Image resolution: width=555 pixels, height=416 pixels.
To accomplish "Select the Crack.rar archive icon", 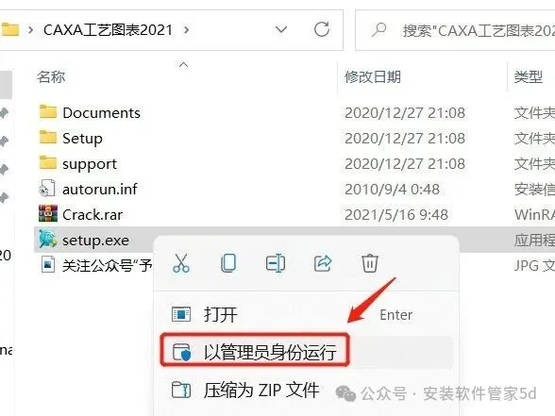I will pyautogui.click(x=48, y=213).
